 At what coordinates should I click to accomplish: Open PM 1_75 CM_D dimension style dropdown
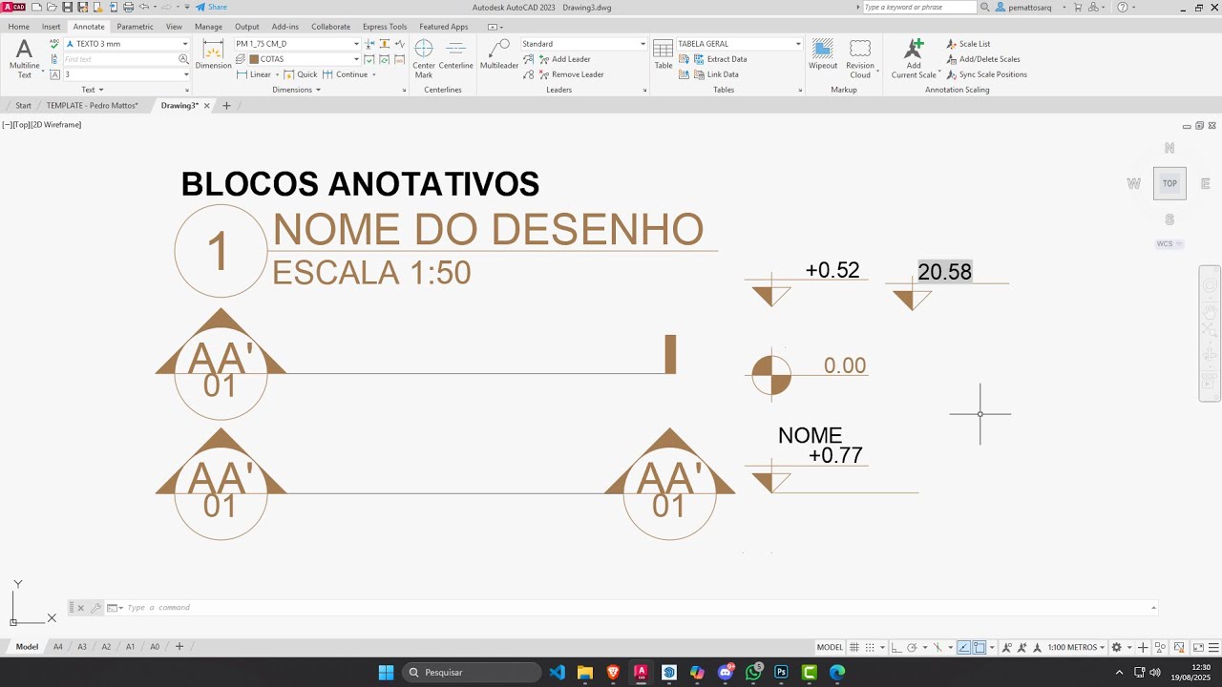coord(298,44)
